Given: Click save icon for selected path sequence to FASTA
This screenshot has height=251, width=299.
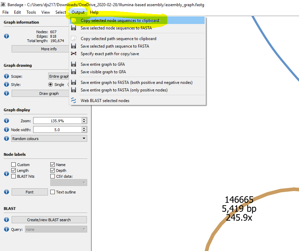Looking at the screenshot, I should click(74, 46).
